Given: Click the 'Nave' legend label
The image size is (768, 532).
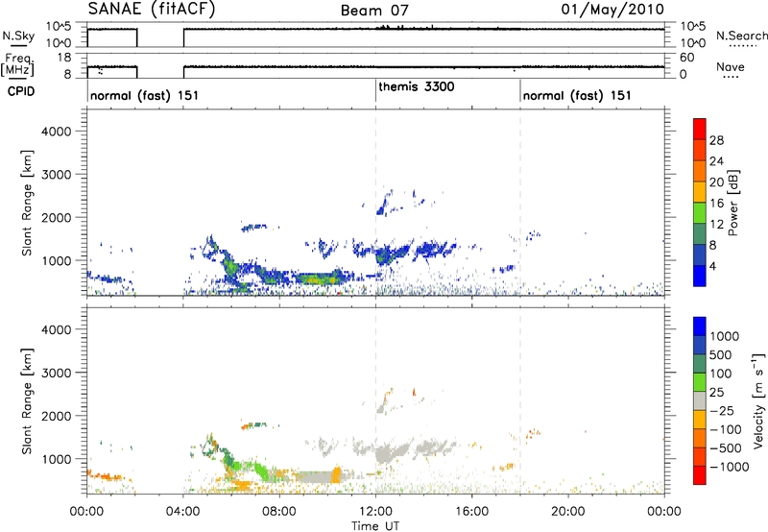Looking at the screenshot, I should tap(731, 66).
